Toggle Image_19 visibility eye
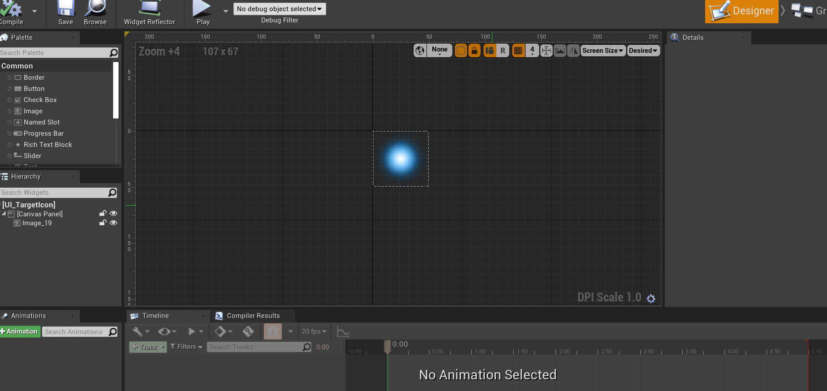This screenshot has height=391, width=827. coord(113,223)
